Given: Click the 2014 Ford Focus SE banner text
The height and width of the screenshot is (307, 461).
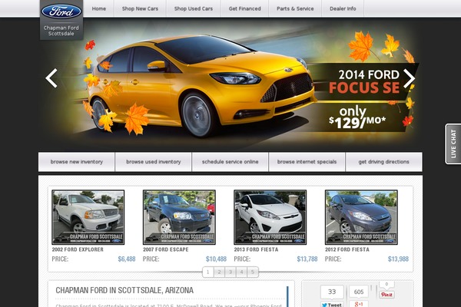Looking at the screenshot, I should point(364,81).
